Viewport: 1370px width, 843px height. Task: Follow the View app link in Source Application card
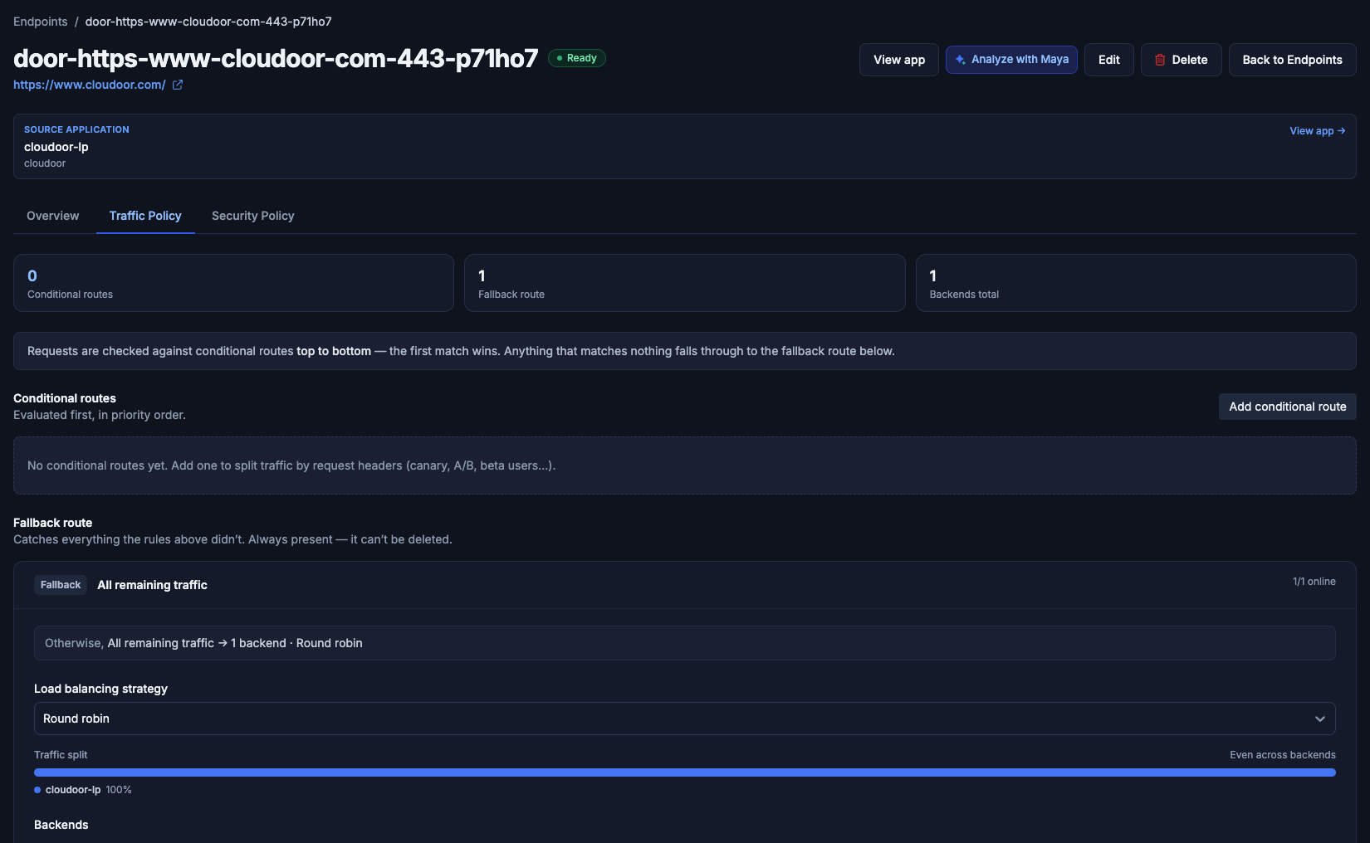coord(1317,131)
